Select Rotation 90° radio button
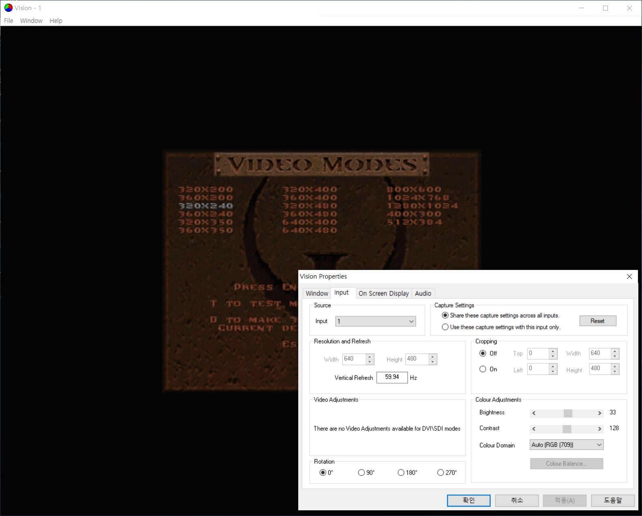 362,473
